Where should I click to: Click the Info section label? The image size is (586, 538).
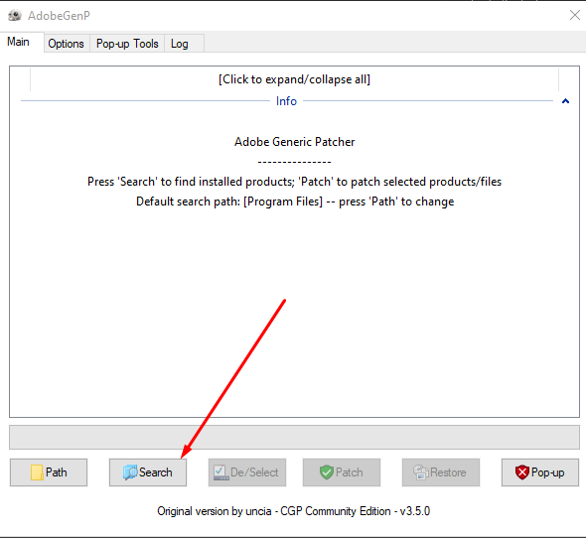coord(286,101)
